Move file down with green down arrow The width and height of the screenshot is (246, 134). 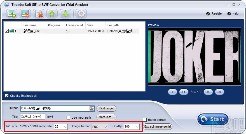pyautogui.click(x=65, y=13)
